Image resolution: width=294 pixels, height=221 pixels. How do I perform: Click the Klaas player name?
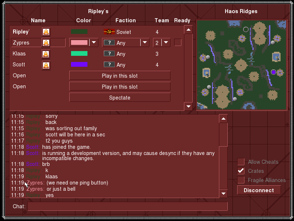click(x=19, y=54)
